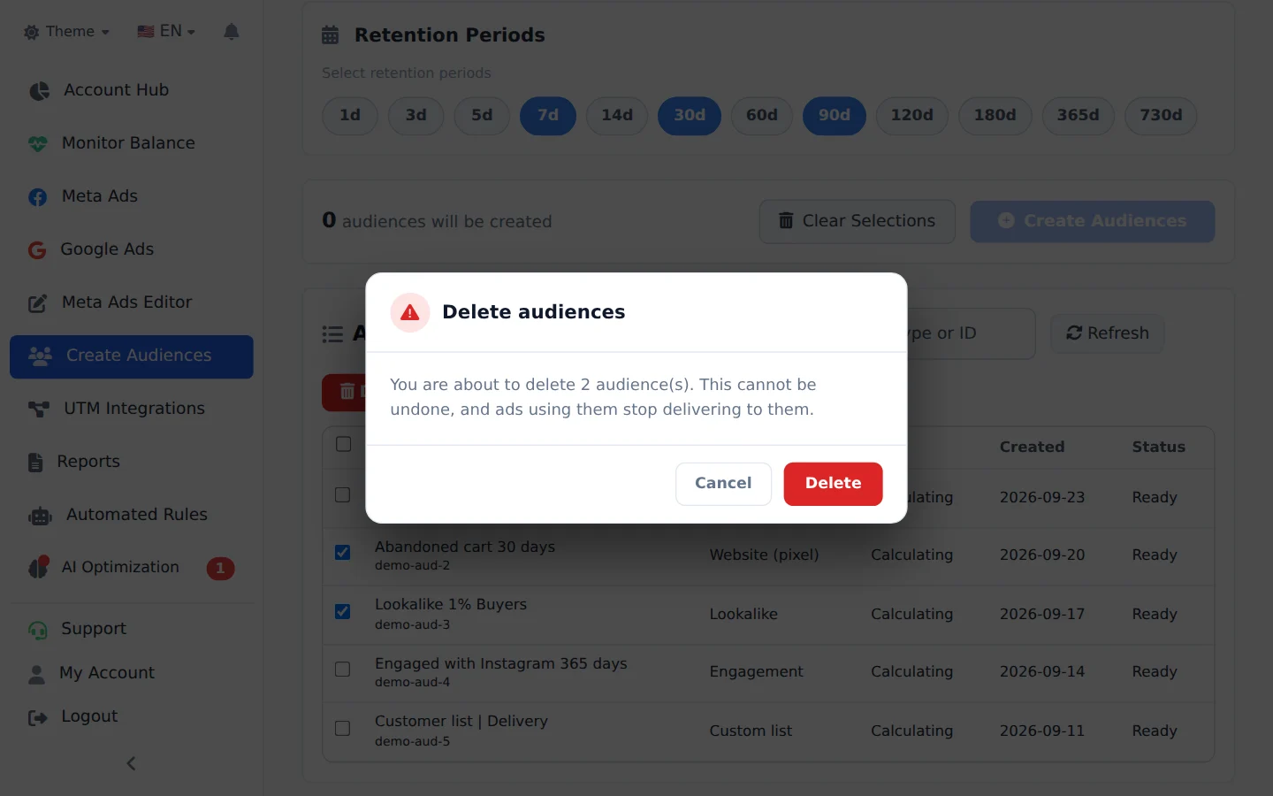Uncheck the Abandoned cart 30 days checkbox
Viewport: 1273px width, 796px height.
click(x=343, y=553)
